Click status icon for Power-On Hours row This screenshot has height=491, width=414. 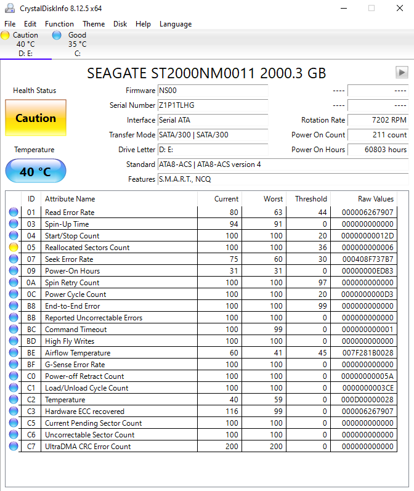click(14, 270)
